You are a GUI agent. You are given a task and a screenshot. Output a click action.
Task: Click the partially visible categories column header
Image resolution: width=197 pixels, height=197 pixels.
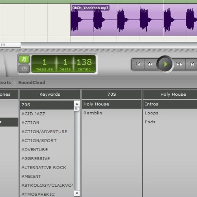(x=9, y=94)
